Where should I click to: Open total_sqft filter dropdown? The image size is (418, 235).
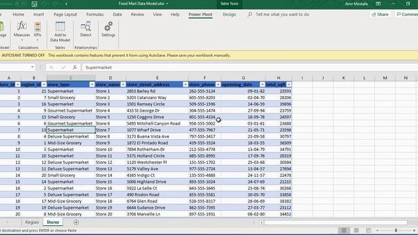(x=289, y=84)
